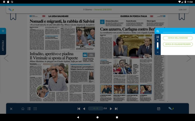The image size is (195, 121).
Task: Click the page number field 4 - 5
Action: [x=96, y=109]
